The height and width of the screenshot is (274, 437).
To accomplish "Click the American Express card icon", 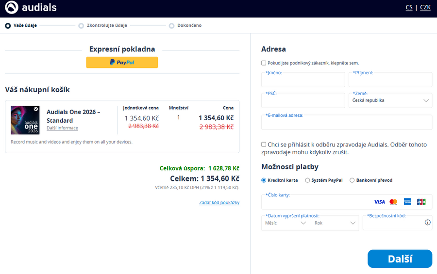I will [407, 202].
